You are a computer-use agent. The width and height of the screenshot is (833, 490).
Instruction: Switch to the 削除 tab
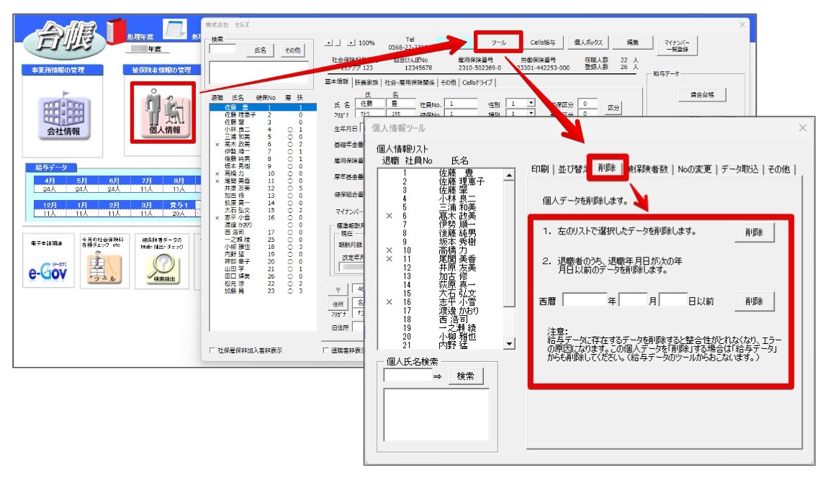(607, 168)
